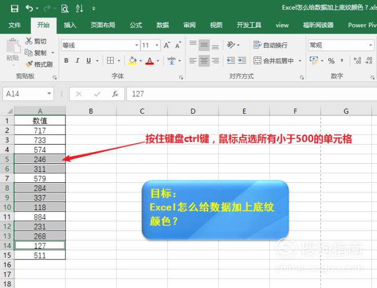Click the Redo arrow icon

(47, 9)
